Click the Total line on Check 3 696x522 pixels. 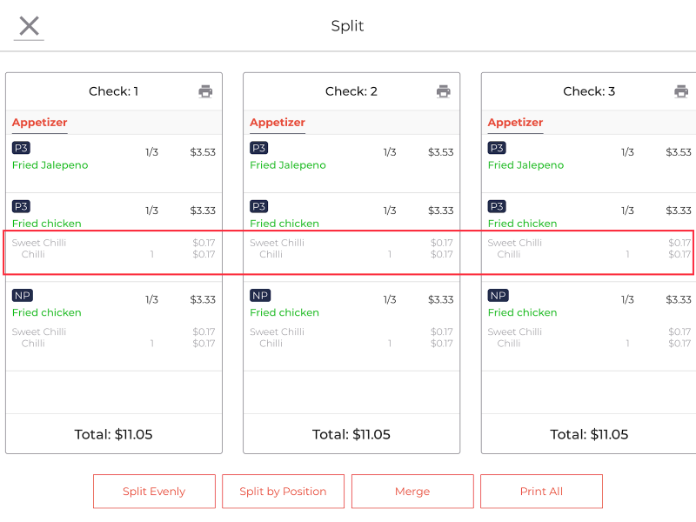(x=588, y=434)
